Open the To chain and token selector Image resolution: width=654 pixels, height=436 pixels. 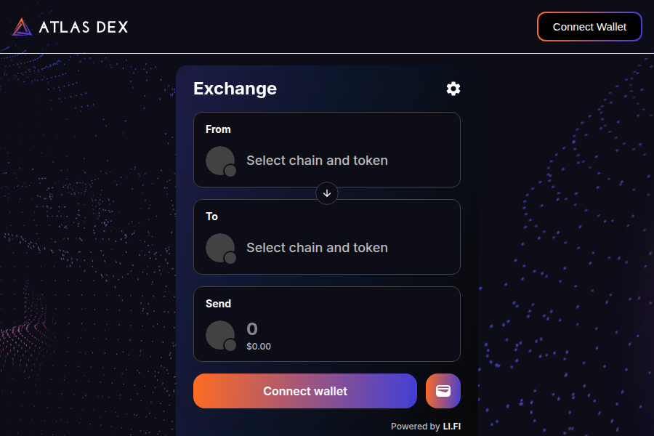(317, 247)
